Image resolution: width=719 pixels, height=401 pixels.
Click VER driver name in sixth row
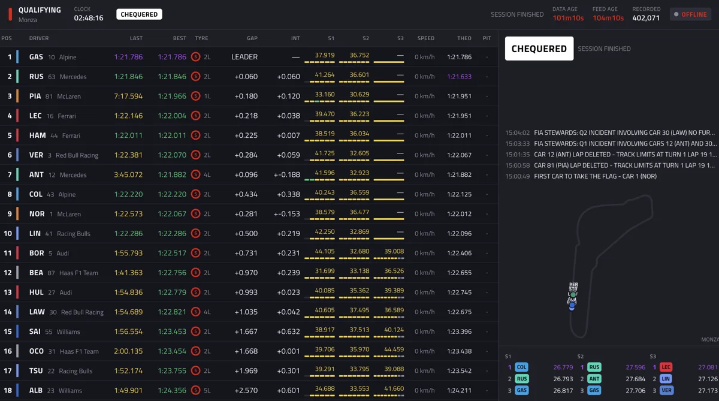[36, 155]
